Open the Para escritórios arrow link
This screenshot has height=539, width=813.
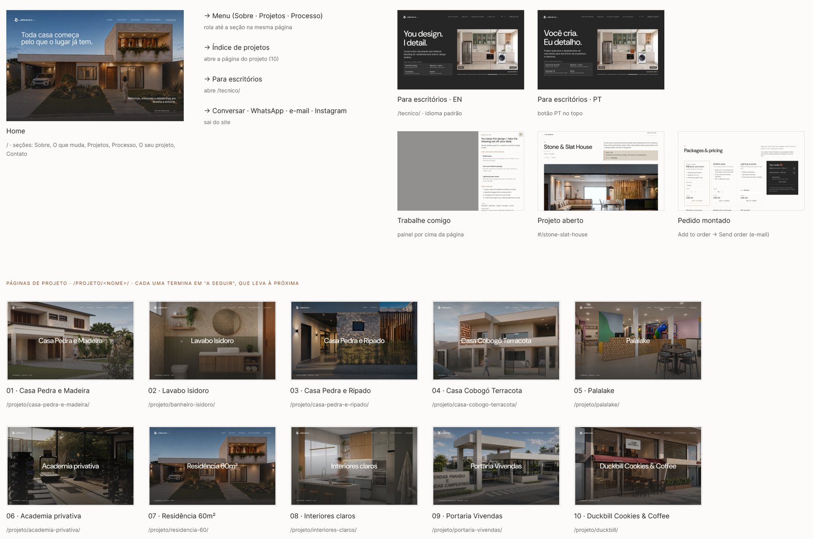(233, 79)
